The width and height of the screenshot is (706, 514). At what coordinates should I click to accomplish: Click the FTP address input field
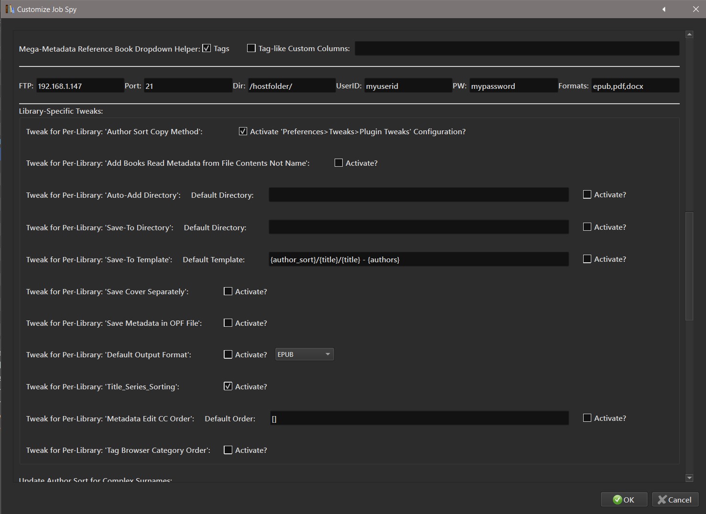click(x=79, y=86)
